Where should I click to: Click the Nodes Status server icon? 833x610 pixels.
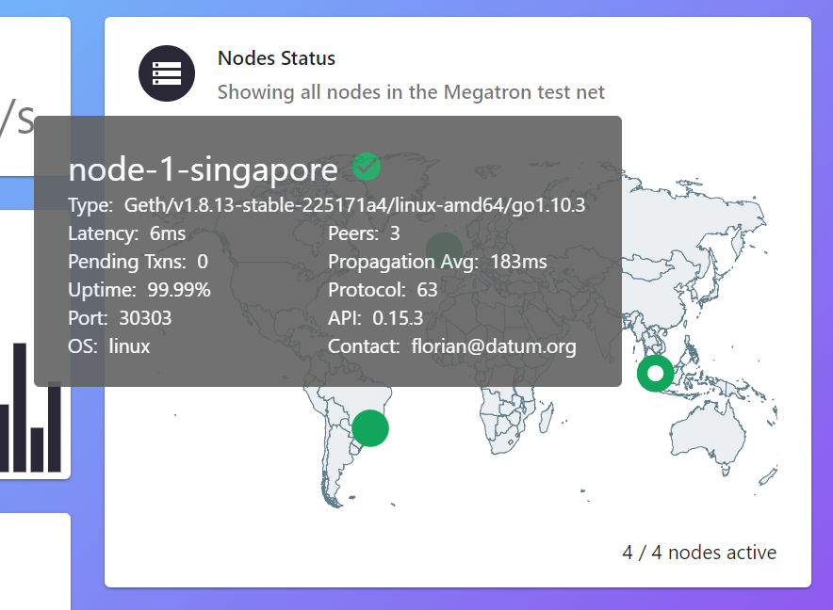pos(167,73)
